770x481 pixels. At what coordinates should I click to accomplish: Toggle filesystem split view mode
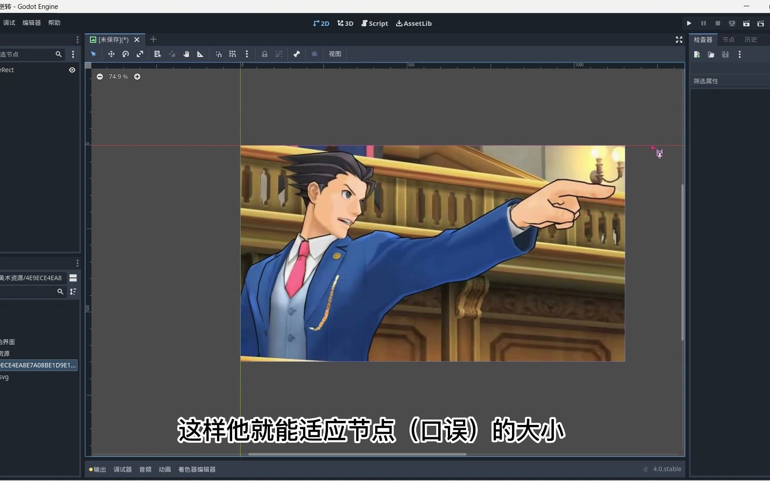point(73,278)
